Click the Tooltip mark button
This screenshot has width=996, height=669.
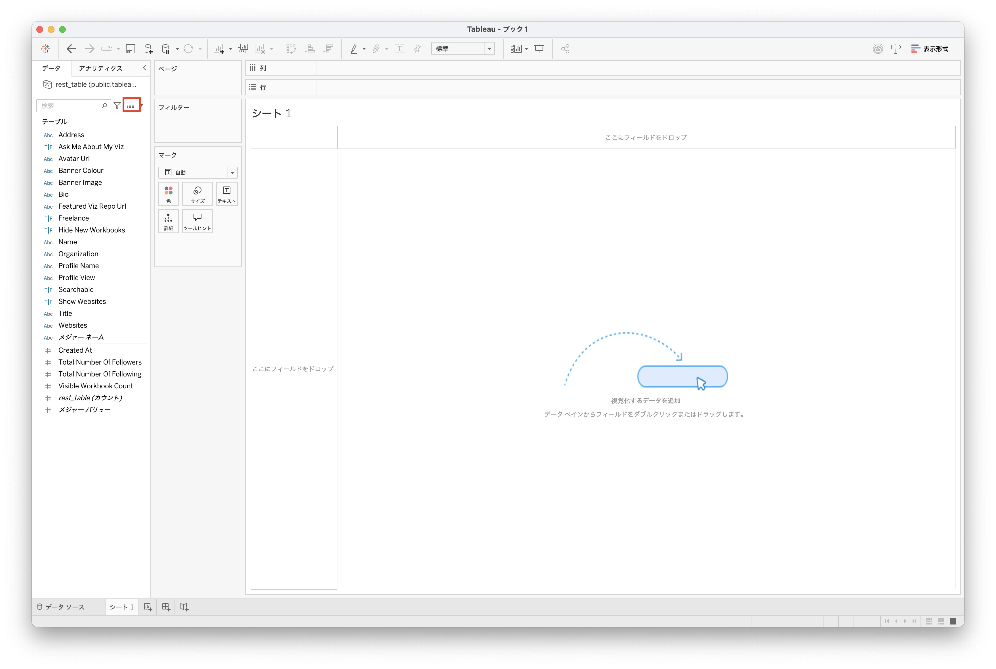pos(197,221)
